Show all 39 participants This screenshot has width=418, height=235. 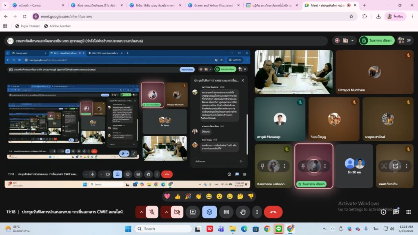coord(405,40)
